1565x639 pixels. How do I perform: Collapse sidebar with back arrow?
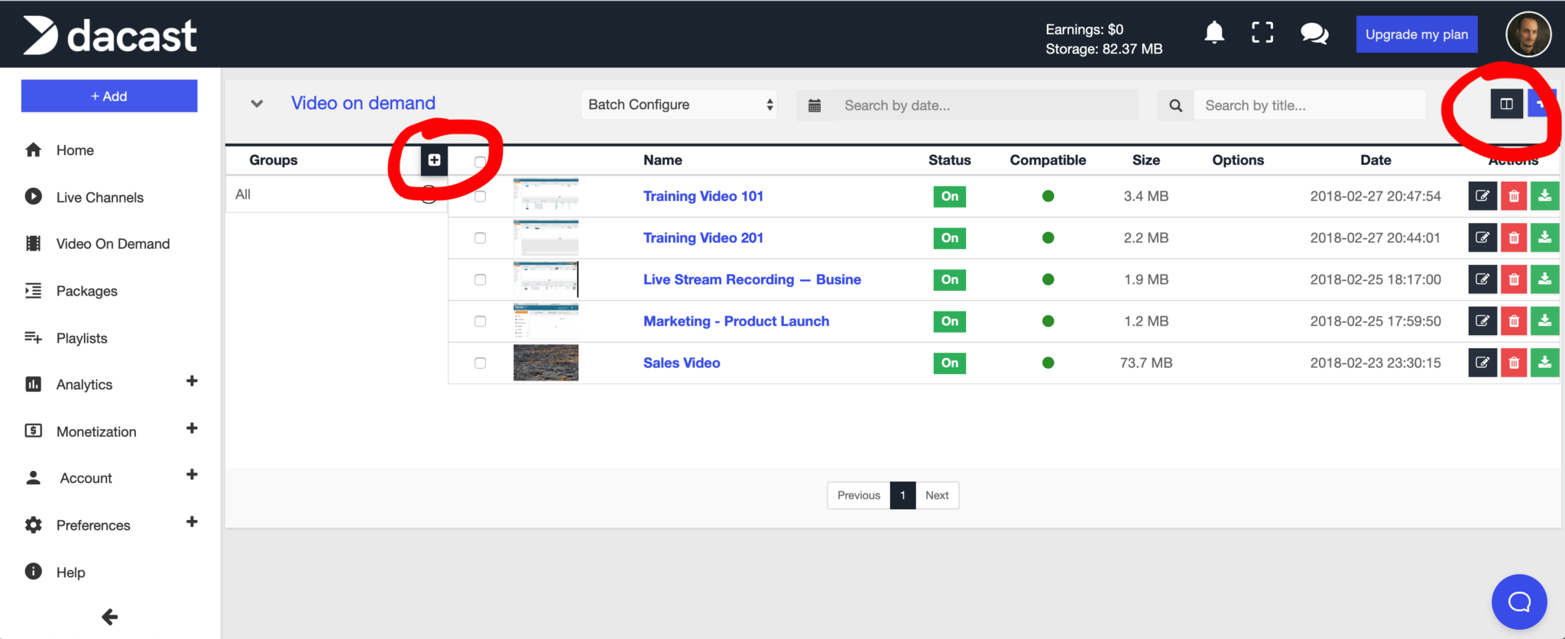coord(109,617)
